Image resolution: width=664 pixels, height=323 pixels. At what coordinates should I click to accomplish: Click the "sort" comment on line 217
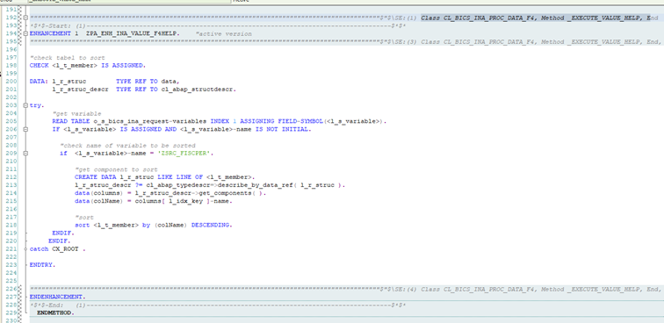[84, 217]
